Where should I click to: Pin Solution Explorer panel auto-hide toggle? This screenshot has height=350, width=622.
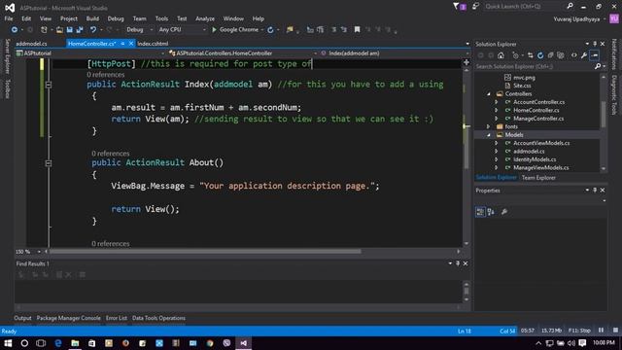tap(595, 44)
